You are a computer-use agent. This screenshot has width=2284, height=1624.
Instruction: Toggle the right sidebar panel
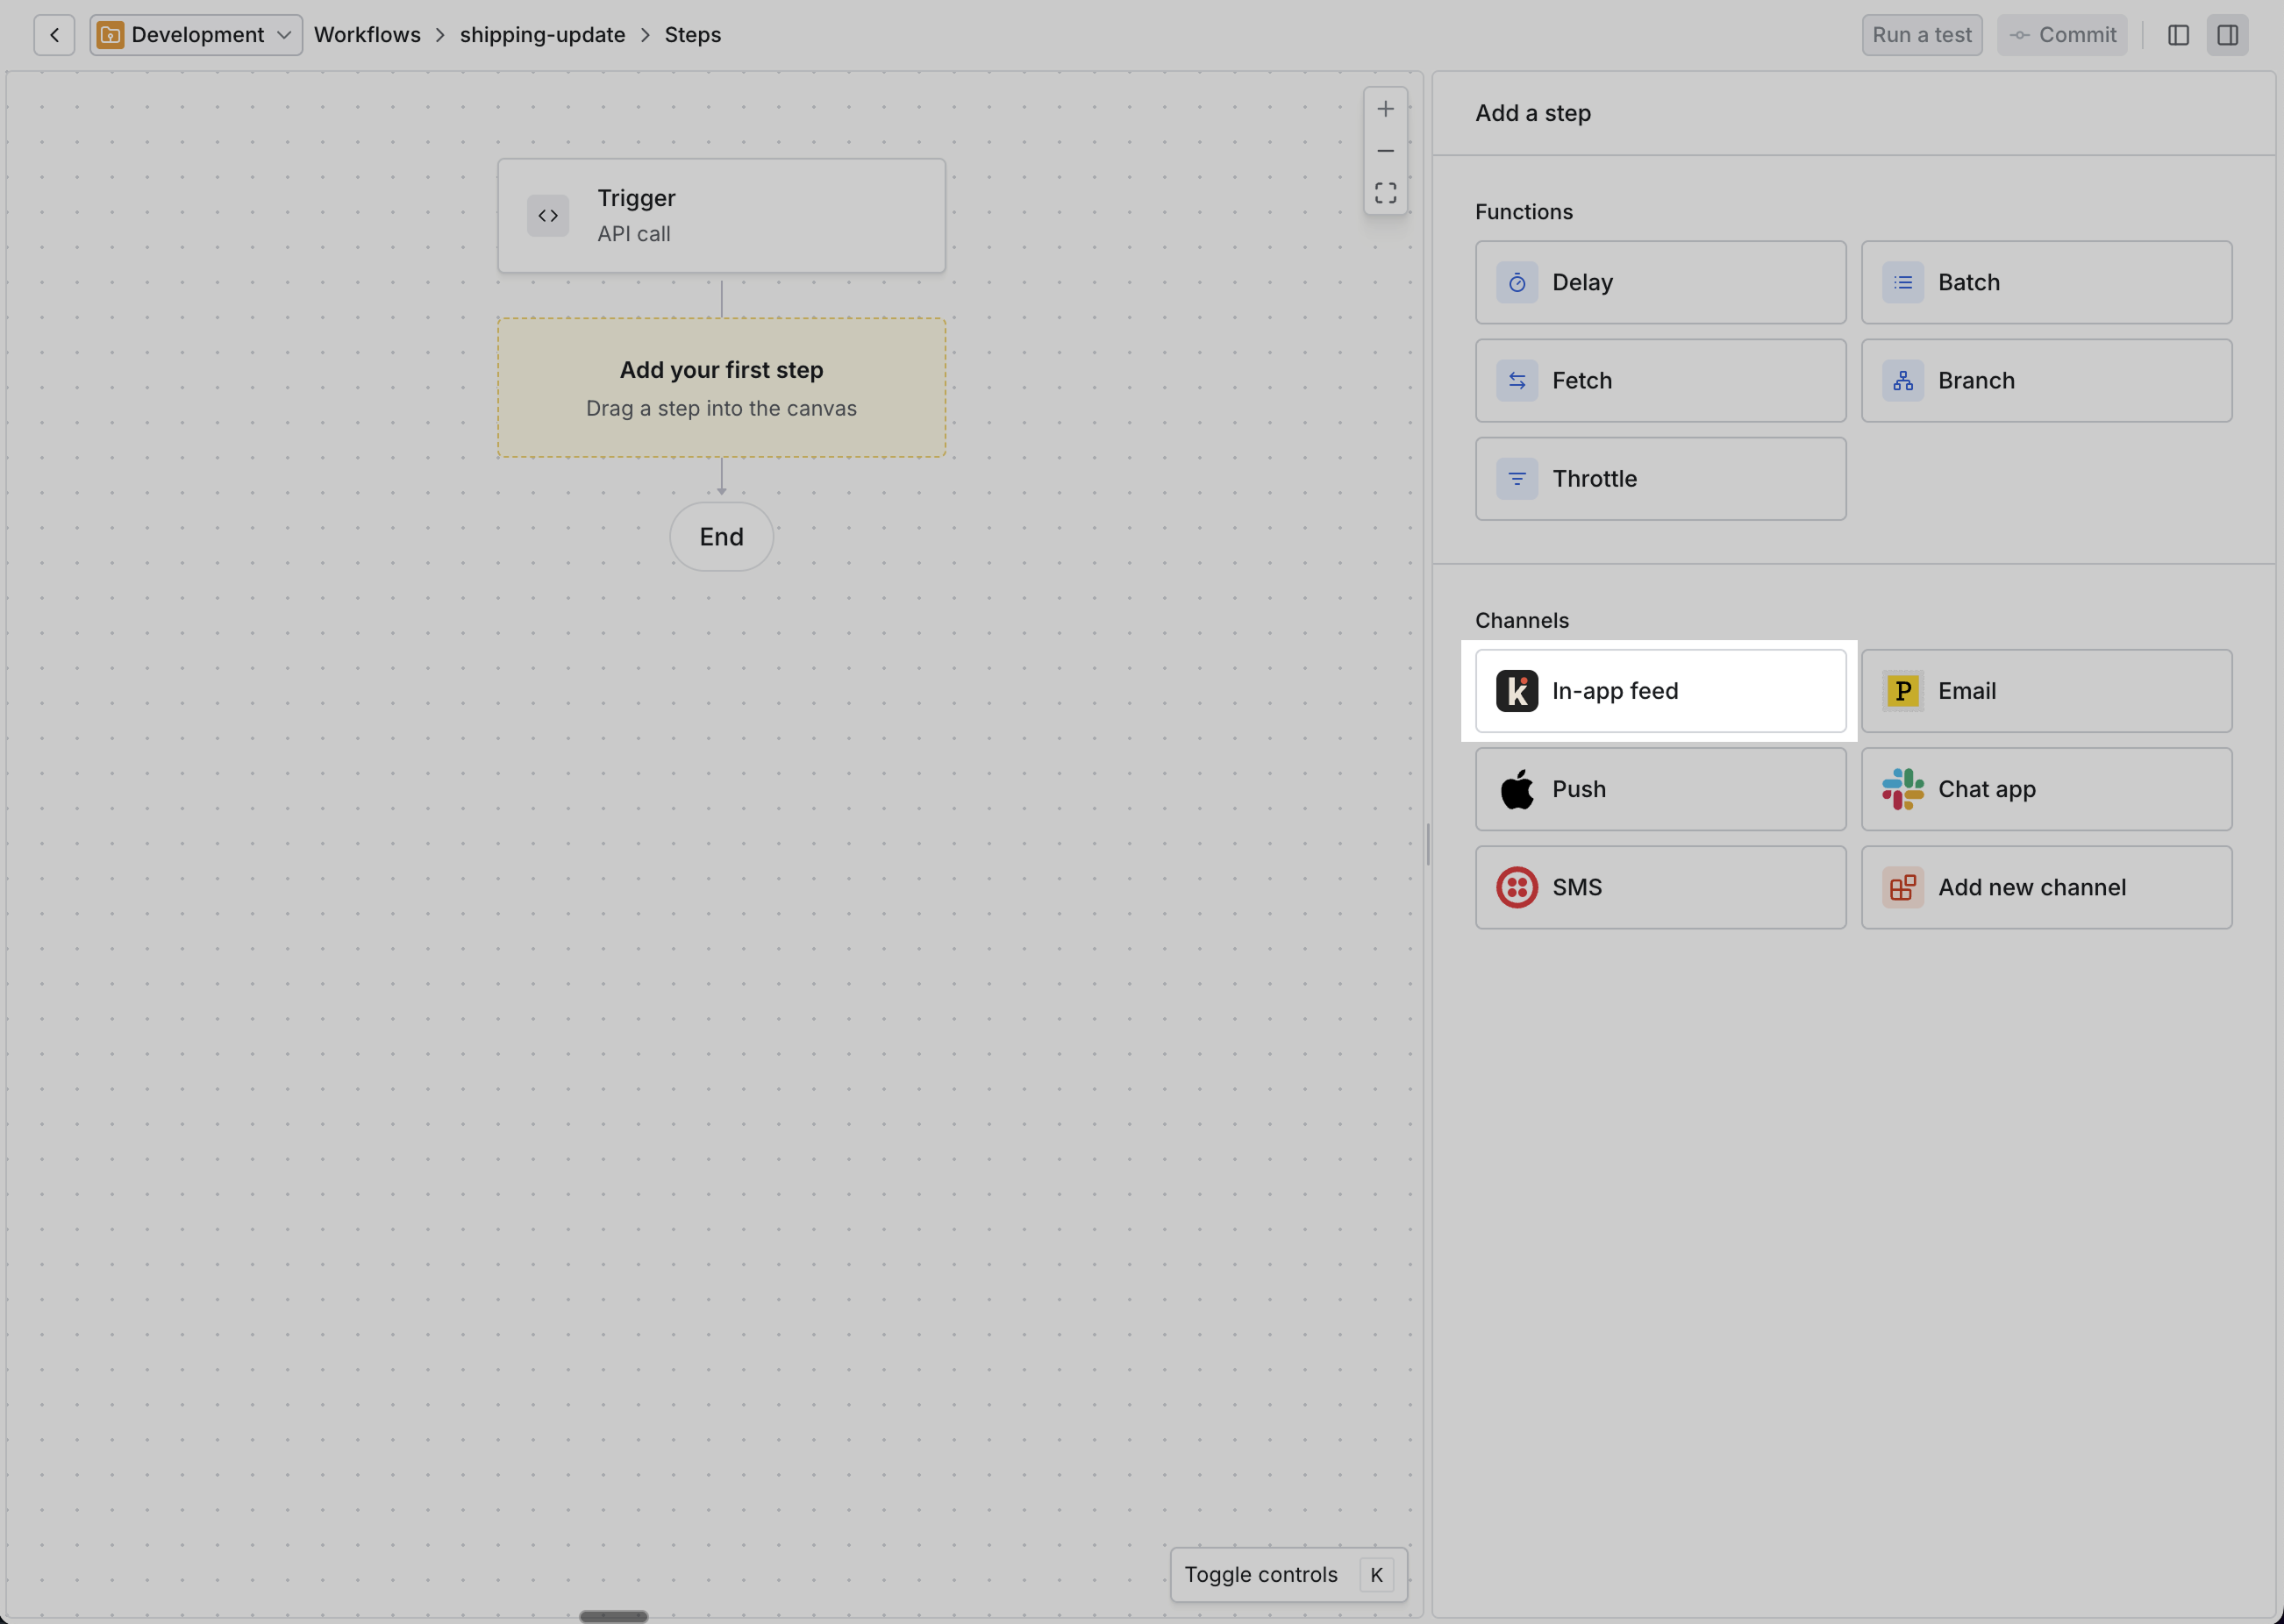tap(2228, 34)
